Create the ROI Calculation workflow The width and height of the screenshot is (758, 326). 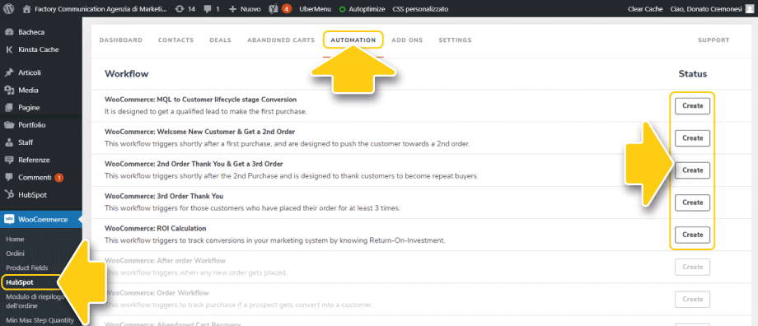tap(692, 235)
